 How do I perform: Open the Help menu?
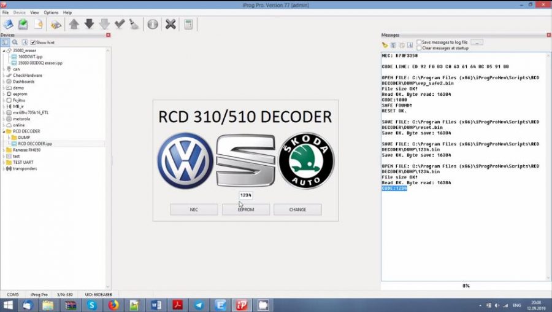click(67, 12)
